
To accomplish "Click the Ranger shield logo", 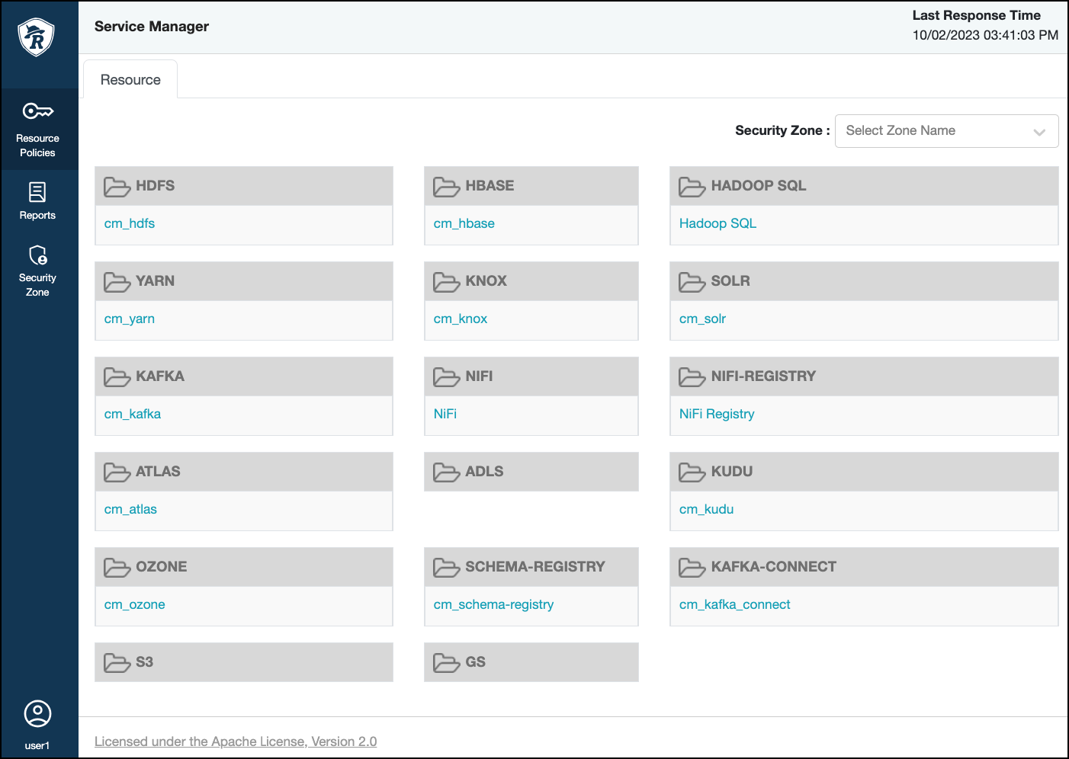I will coord(37,37).
